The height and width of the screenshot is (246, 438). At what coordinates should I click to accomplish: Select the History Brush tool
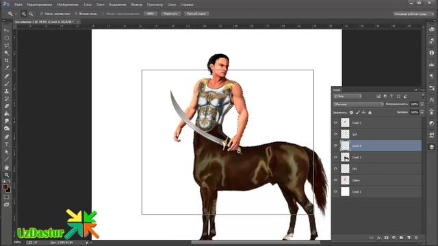(x=6, y=98)
